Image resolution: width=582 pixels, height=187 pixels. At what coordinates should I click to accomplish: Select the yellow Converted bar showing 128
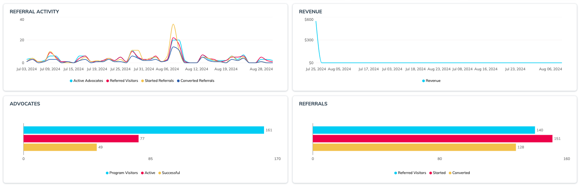tap(414, 147)
